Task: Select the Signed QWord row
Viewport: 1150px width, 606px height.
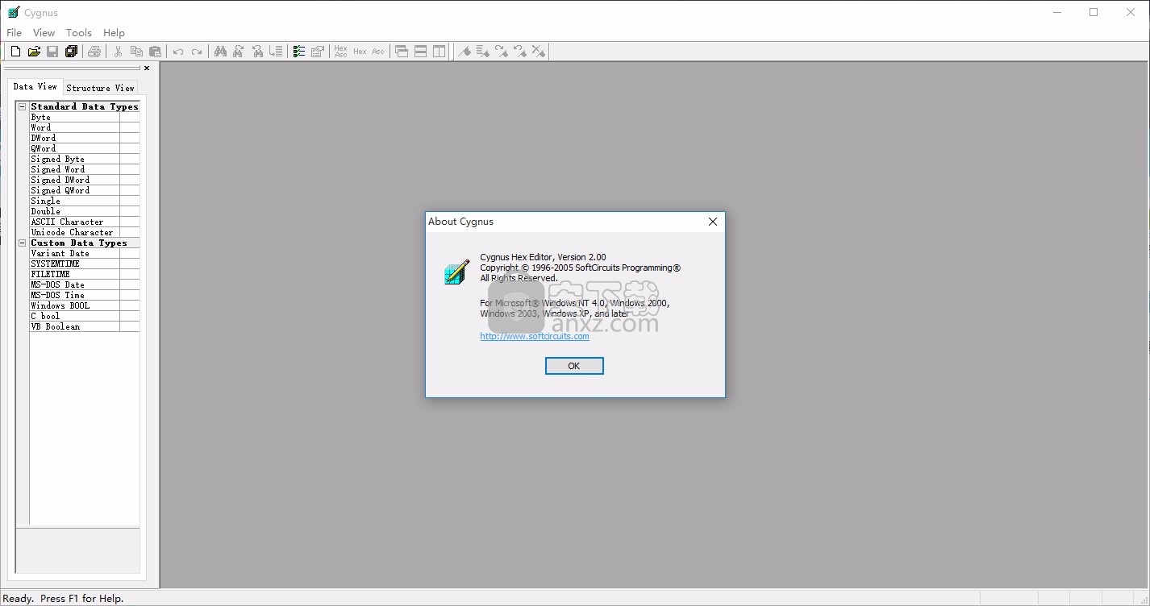Action: (85, 190)
